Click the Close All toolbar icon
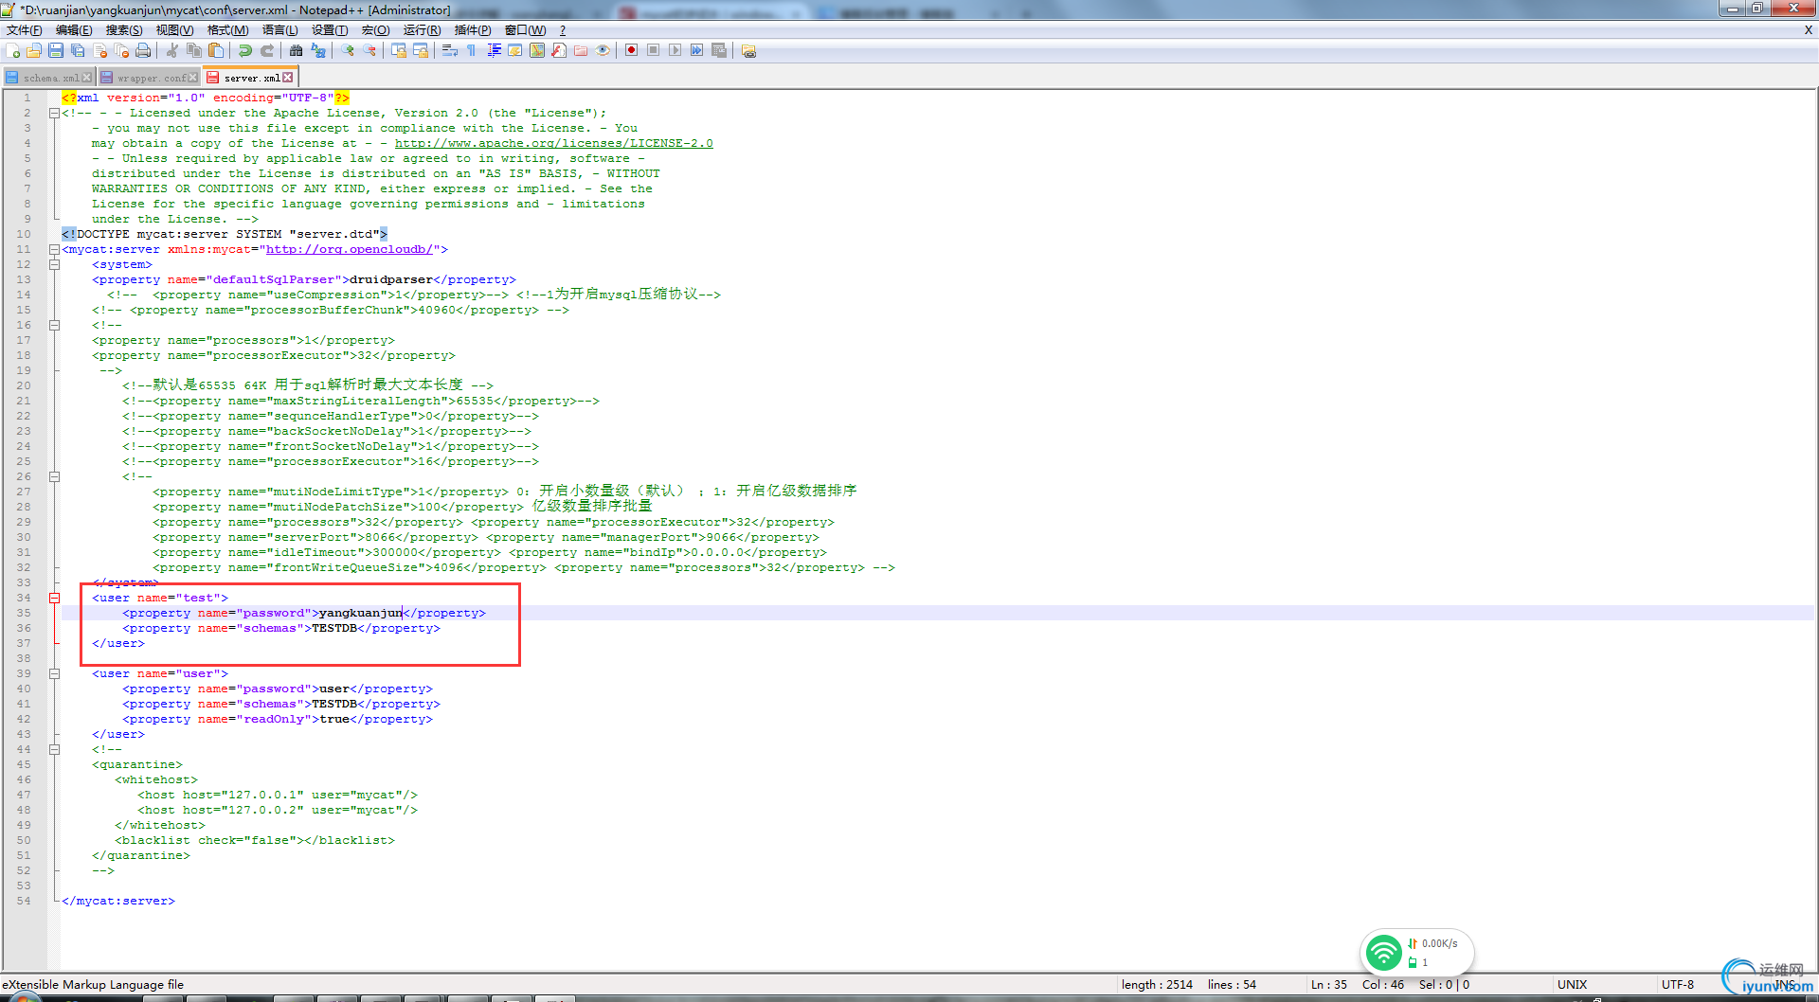 (121, 50)
